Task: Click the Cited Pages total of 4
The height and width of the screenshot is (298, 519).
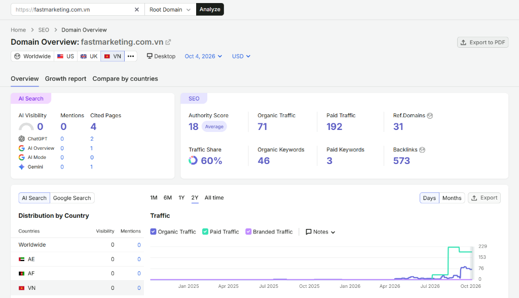Action: pyautogui.click(x=93, y=126)
